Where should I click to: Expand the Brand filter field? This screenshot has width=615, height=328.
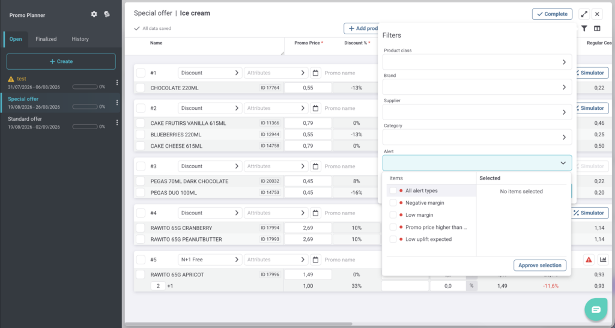tap(477, 87)
